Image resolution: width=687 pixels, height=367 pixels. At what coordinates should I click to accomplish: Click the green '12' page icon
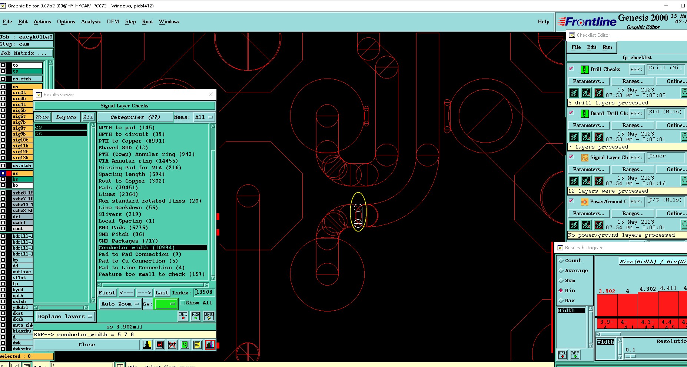point(185,345)
